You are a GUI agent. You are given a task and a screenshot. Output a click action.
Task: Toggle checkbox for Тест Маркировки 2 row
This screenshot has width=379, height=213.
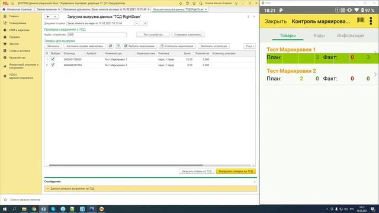coord(53,65)
